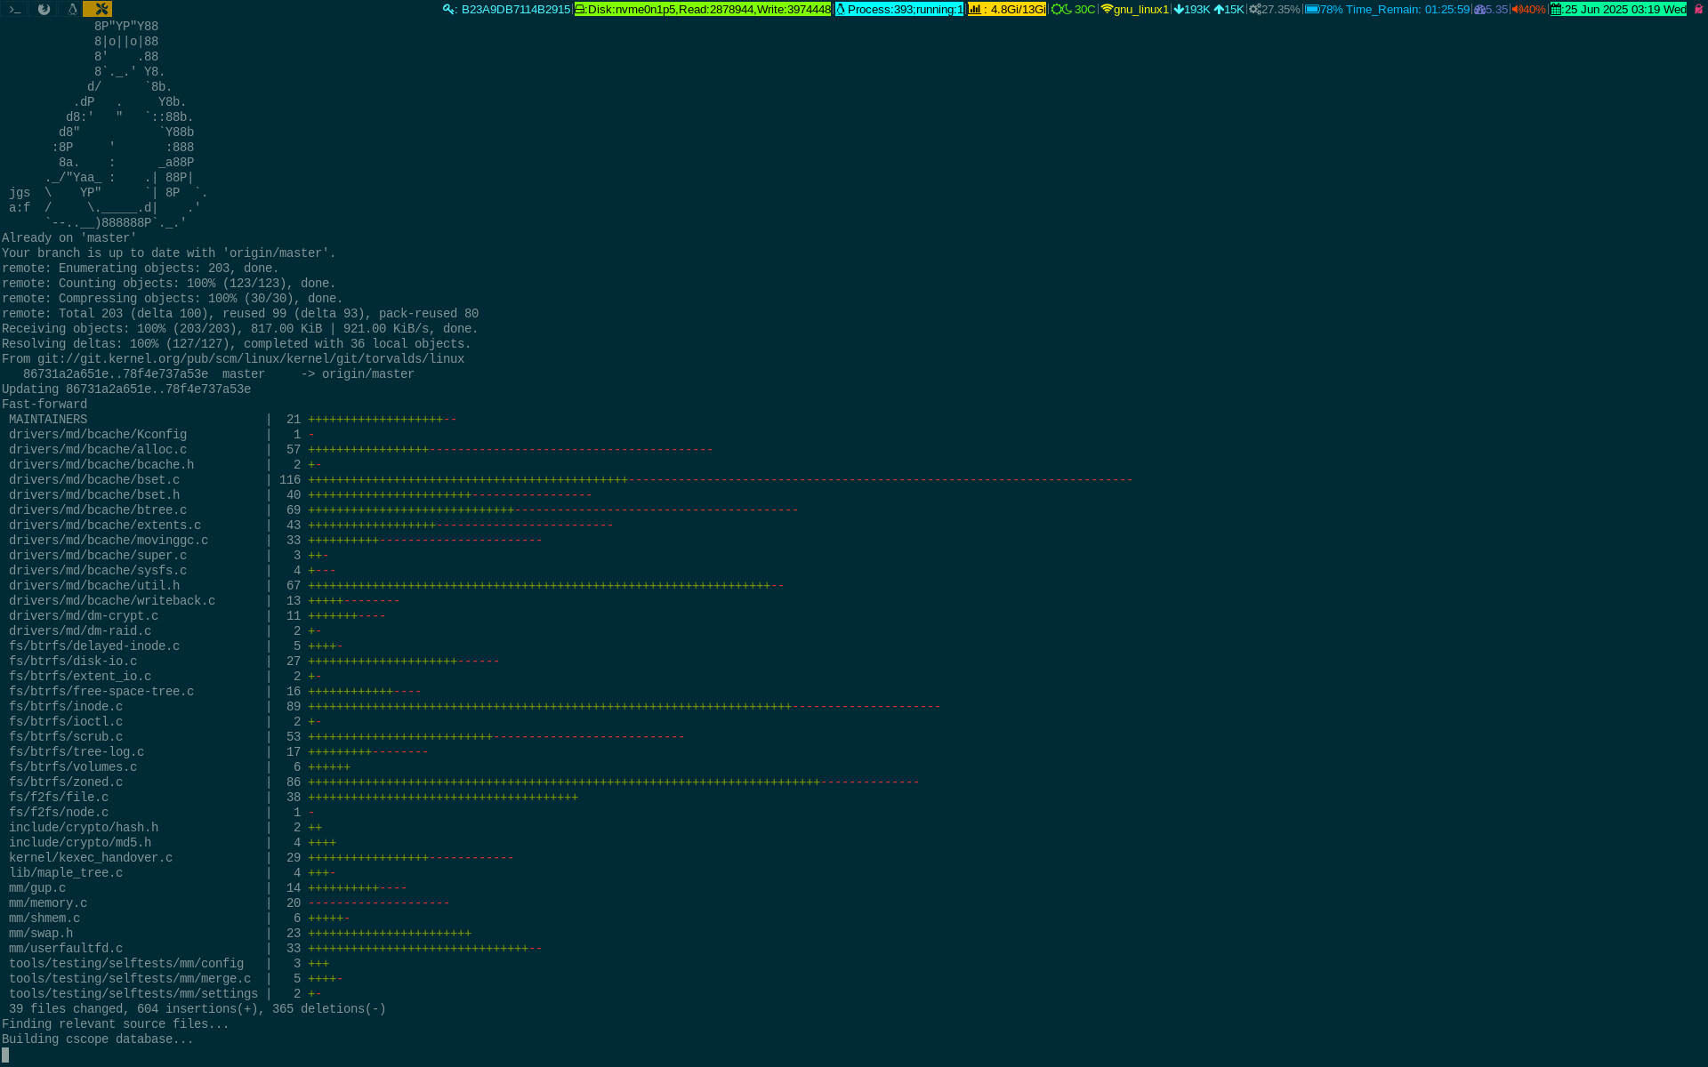Click the load gauge icon showing 5.35

pos(1479,10)
